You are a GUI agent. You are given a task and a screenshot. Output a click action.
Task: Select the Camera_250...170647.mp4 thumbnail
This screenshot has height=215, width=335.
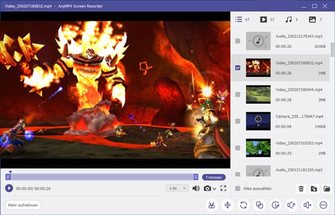tap(258, 121)
